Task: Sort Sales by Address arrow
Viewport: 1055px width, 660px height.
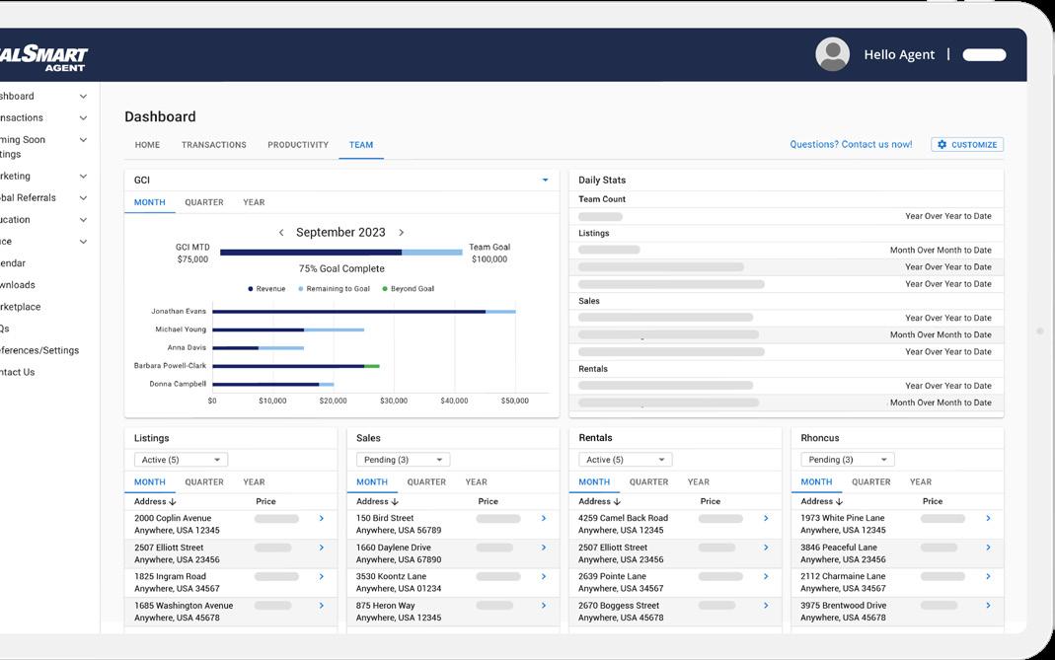Action: coord(395,502)
